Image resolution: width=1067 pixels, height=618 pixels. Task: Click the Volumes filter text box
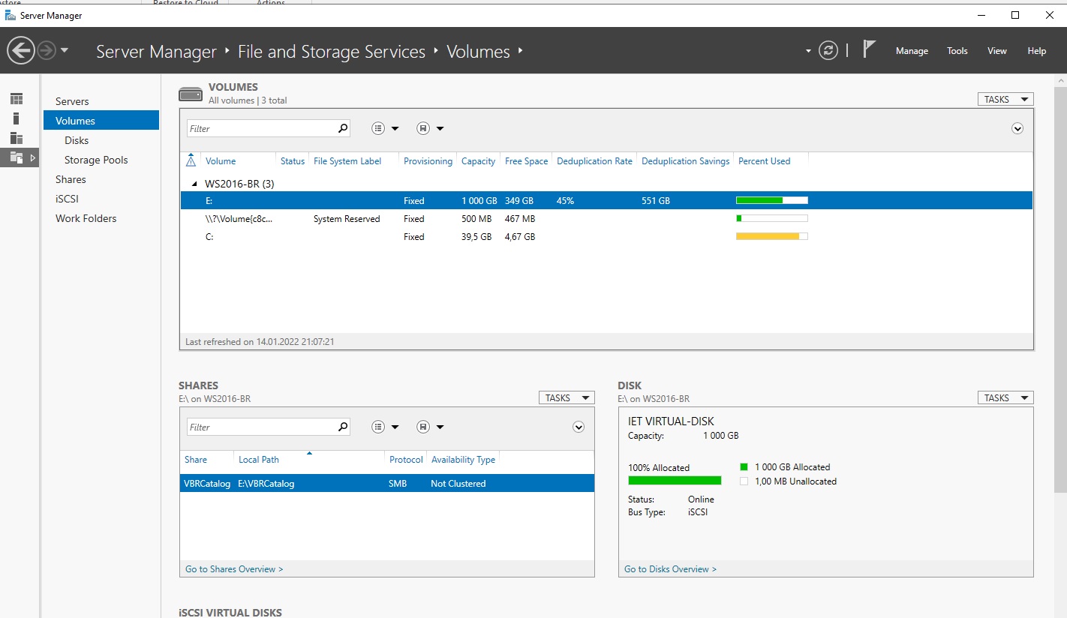(260, 128)
